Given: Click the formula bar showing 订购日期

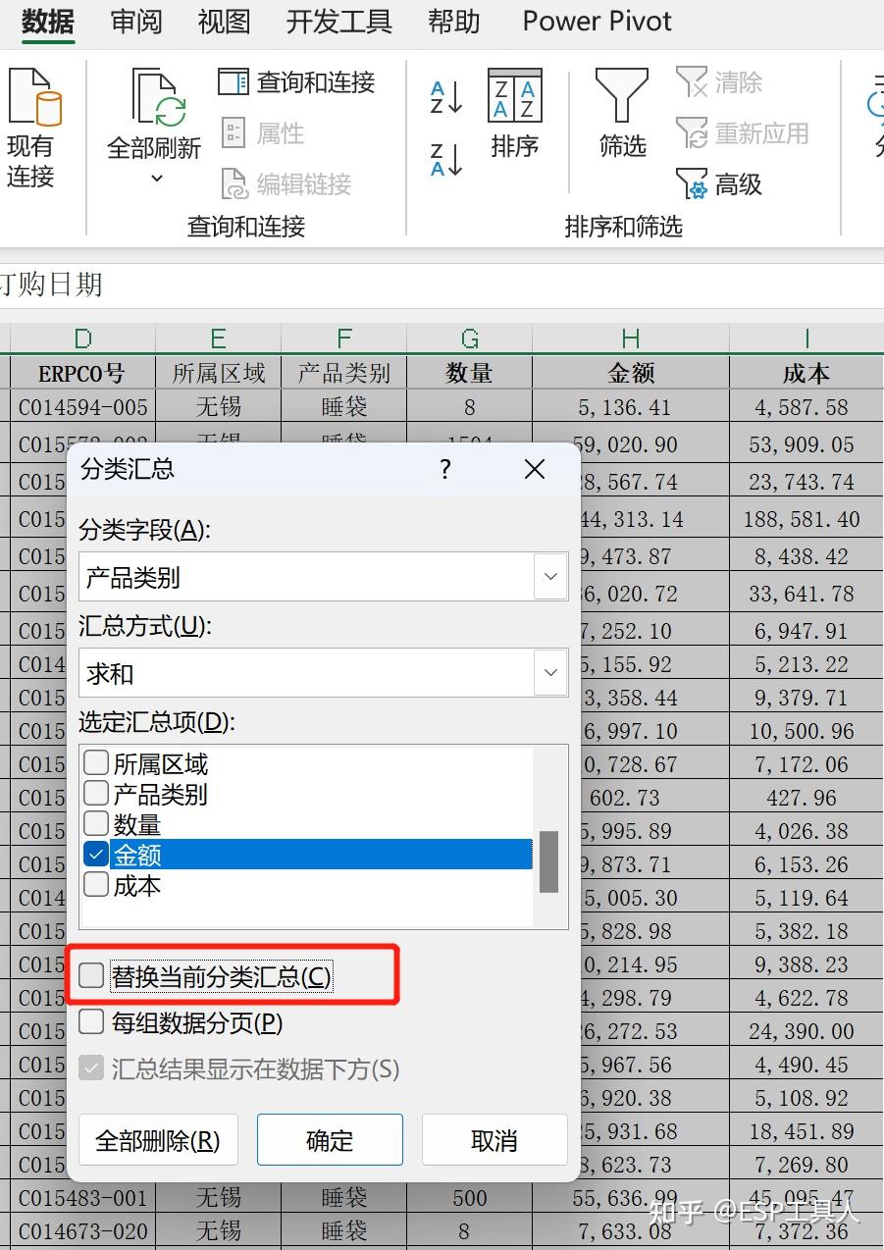Looking at the screenshot, I should pyautogui.click(x=442, y=285).
